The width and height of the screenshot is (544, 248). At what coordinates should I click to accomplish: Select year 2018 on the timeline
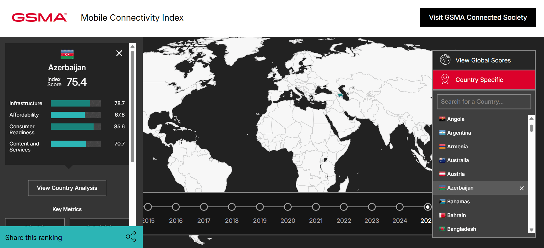coord(232,207)
